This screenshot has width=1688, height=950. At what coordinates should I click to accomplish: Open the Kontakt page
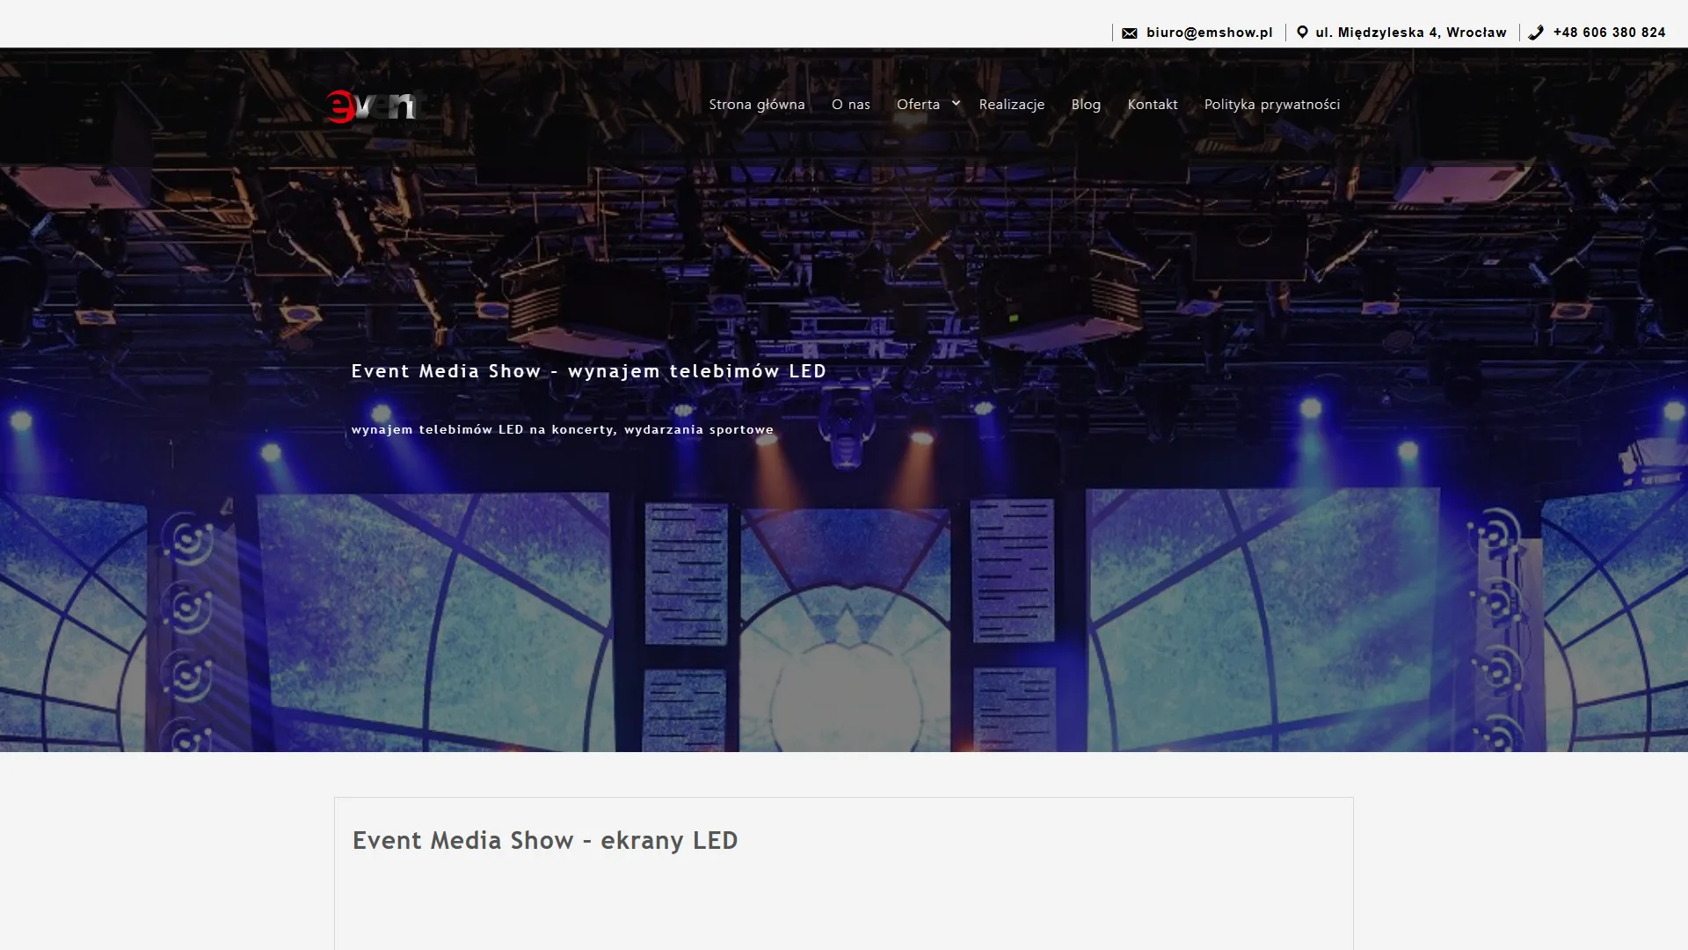pos(1153,104)
